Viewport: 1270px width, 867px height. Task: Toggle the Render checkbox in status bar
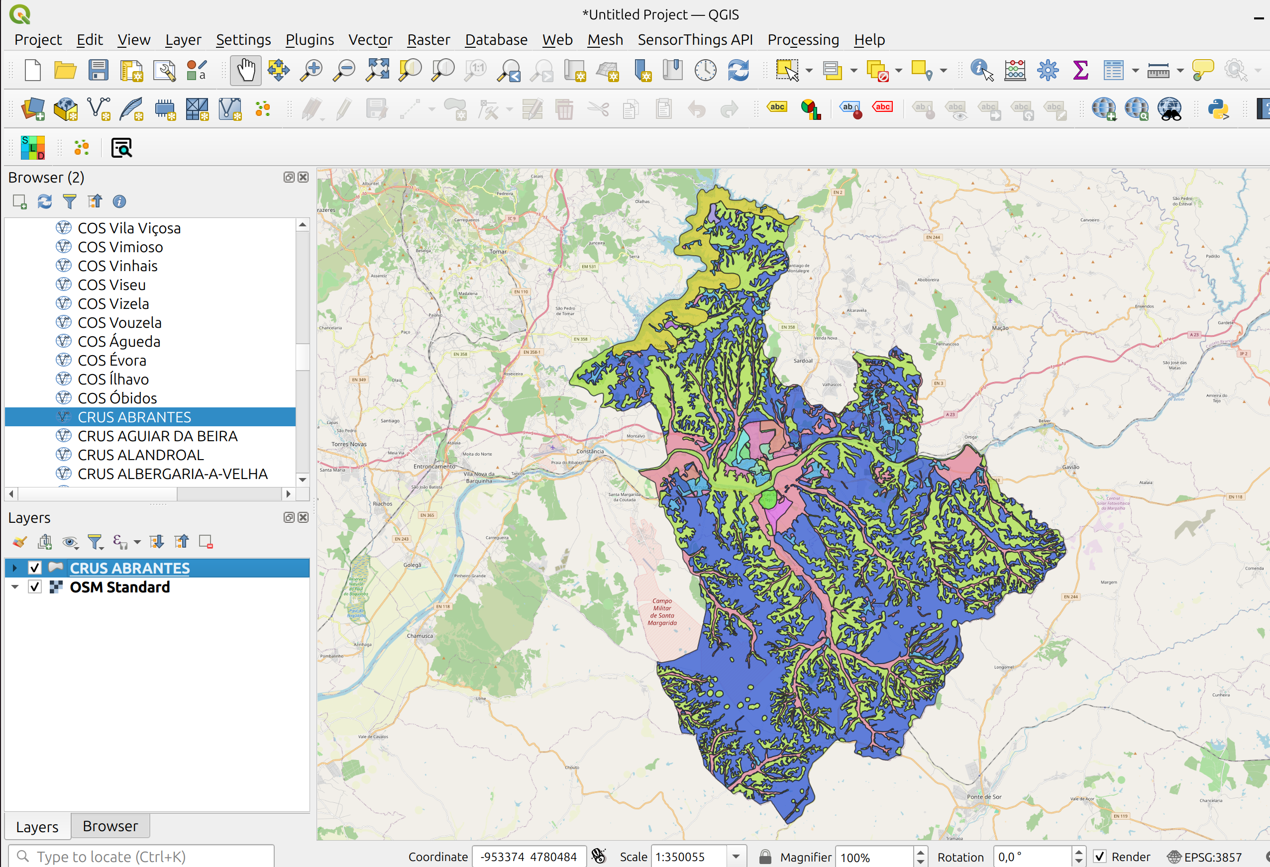pyautogui.click(x=1099, y=856)
